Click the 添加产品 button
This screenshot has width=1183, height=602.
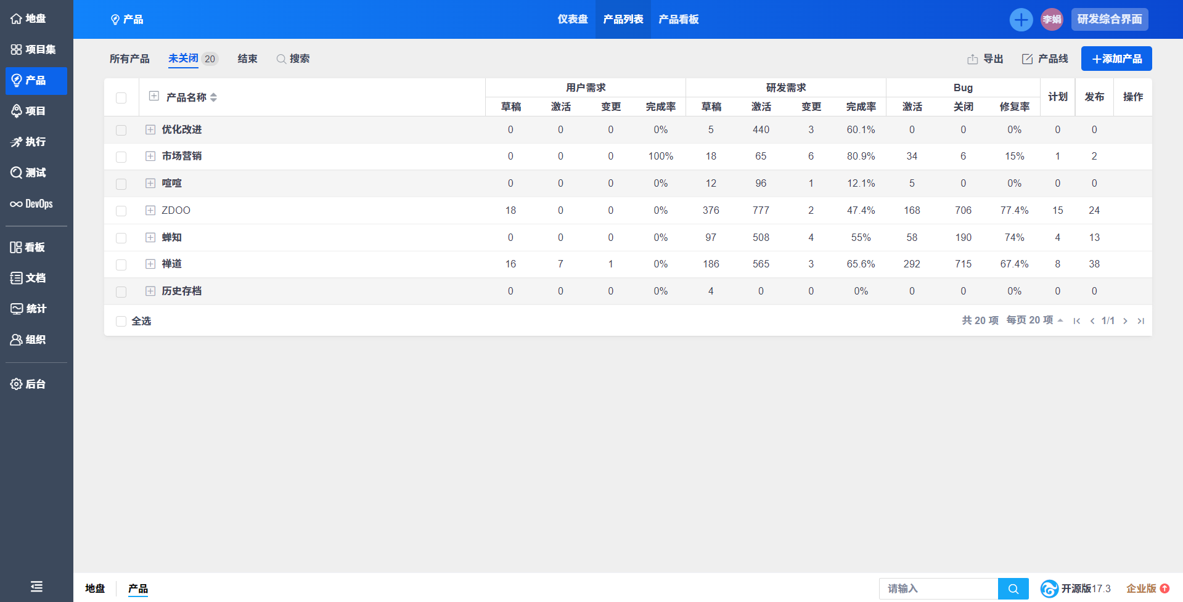1116,59
